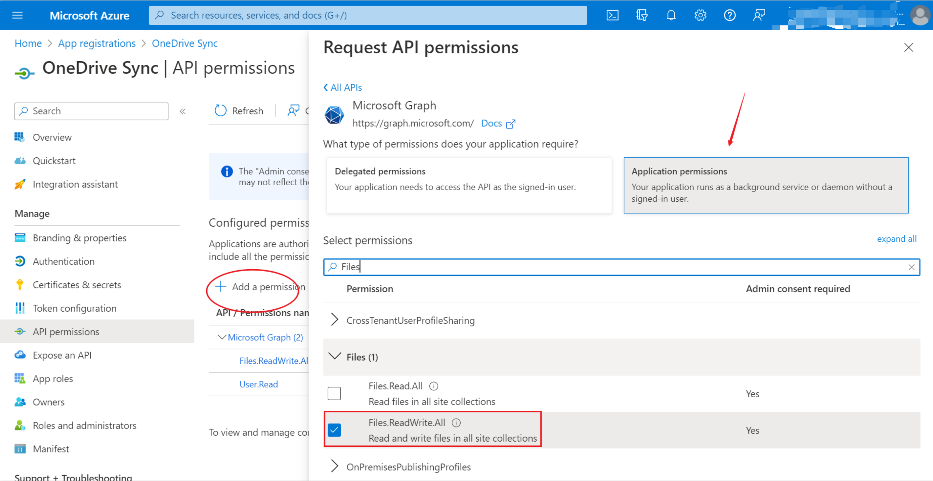This screenshot has width=933, height=481.
Task: Show info for Files.Read.All permission
Action: 434,386
